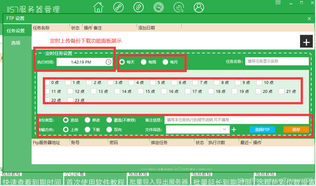This screenshot has height=186, width=316.
Task: Check the 3 点 hour checkbox
Action: pyautogui.click(x=110, y=82)
